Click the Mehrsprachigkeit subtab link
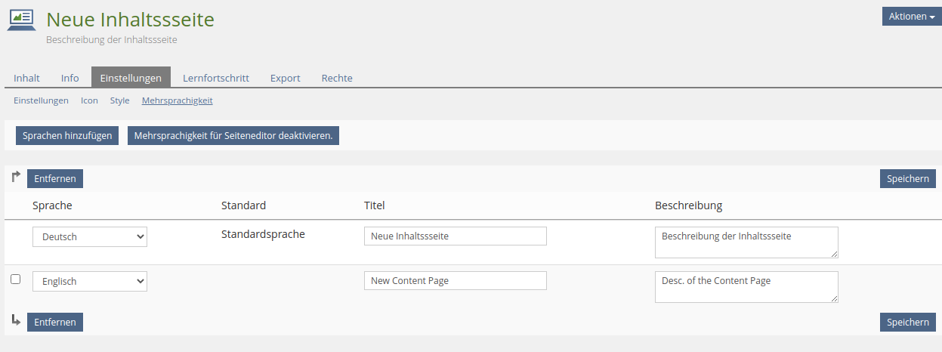Image resolution: width=942 pixels, height=352 pixels. click(x=178, y=100)
